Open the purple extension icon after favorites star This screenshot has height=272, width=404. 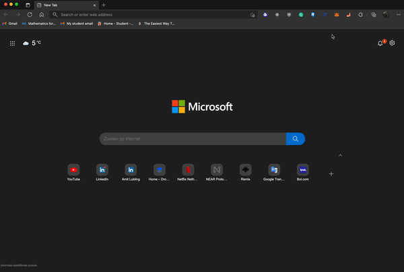265,15
